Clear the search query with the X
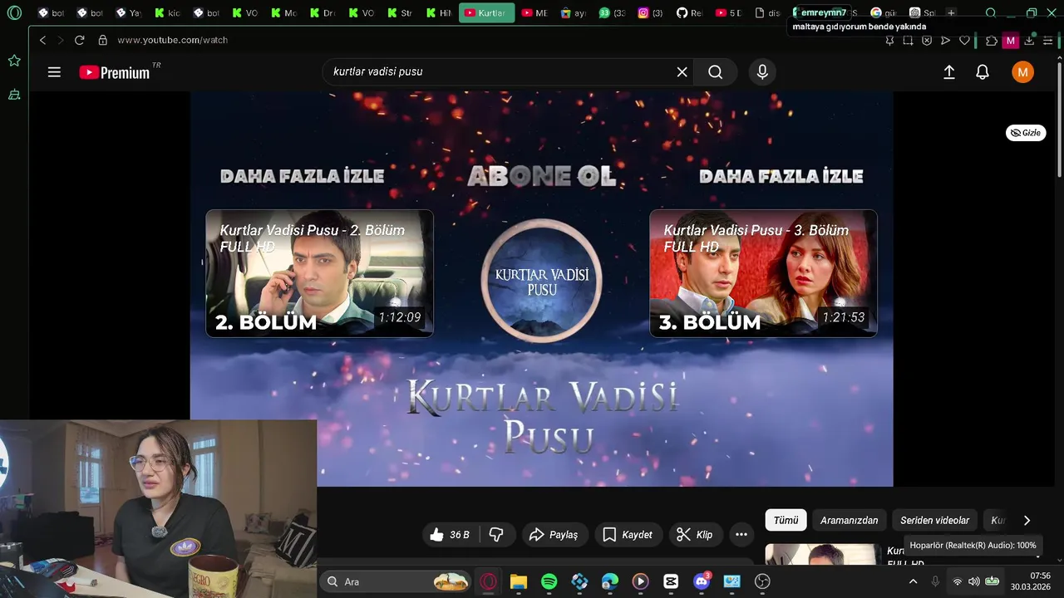 coord(682,72)
